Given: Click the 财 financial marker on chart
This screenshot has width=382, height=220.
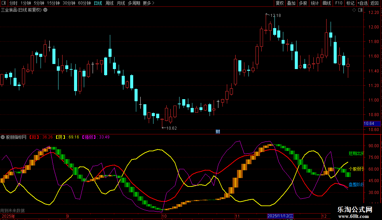Looking at the screenshot, I should pos(218,132).
